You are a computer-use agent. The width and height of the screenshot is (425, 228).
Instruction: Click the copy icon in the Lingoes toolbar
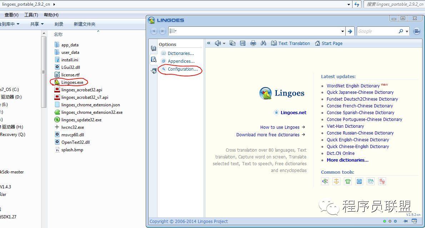pos(232,43)
